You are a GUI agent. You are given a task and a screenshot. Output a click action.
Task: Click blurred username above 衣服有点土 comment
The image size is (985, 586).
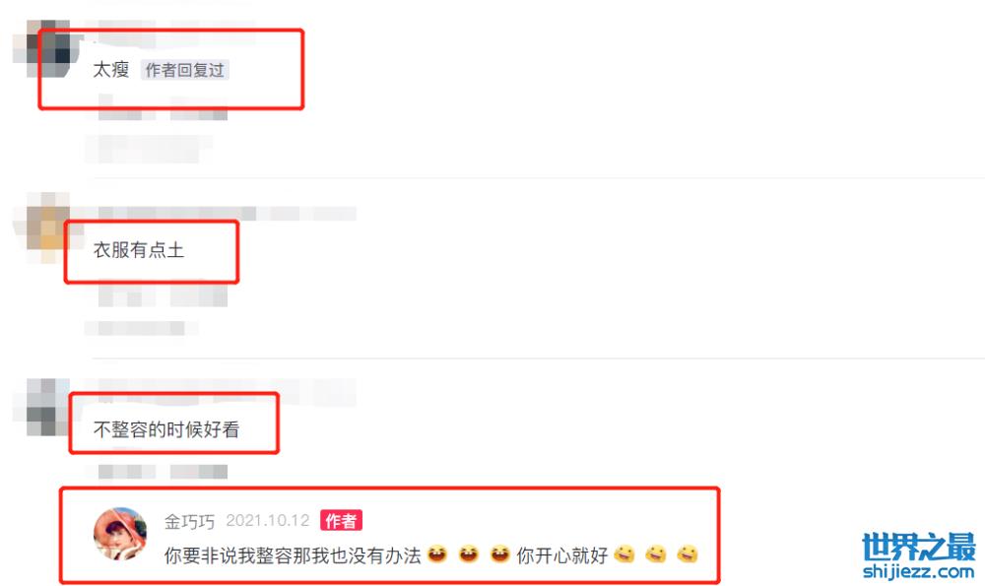point(227,214)
